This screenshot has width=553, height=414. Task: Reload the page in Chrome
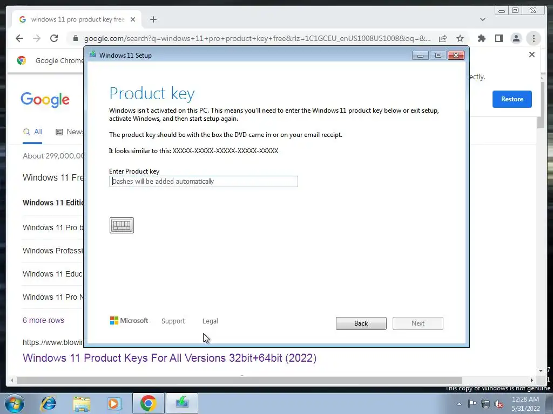pos(54,38)
